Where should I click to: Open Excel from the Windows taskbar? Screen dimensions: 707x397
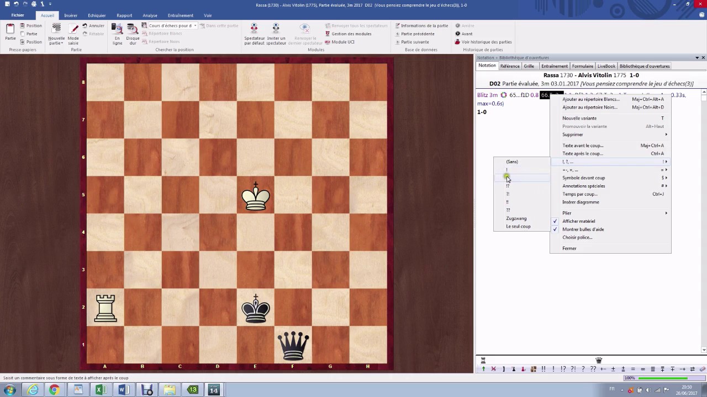tap(101, 390)
